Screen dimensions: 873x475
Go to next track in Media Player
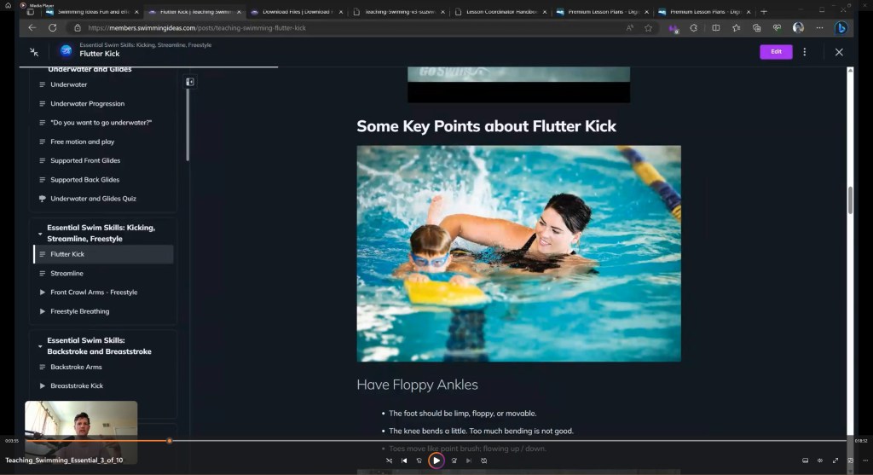coord(469,461)
